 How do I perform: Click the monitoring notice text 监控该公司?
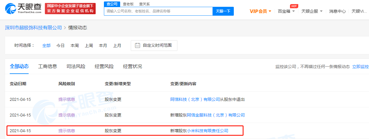313,67
